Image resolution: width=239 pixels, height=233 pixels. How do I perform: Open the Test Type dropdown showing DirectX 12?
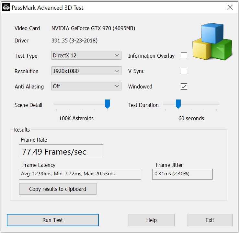click(86, 55)
